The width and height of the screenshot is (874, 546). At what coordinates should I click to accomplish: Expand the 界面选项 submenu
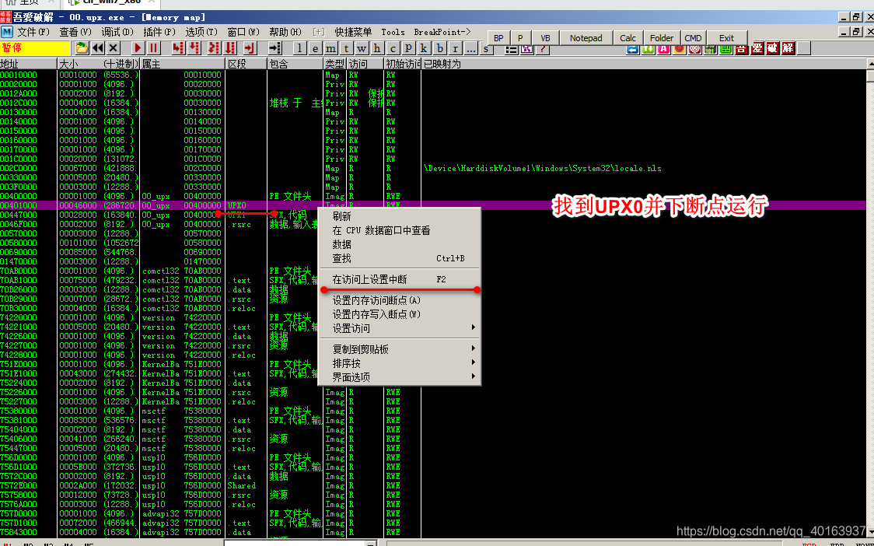click(399, 377)
